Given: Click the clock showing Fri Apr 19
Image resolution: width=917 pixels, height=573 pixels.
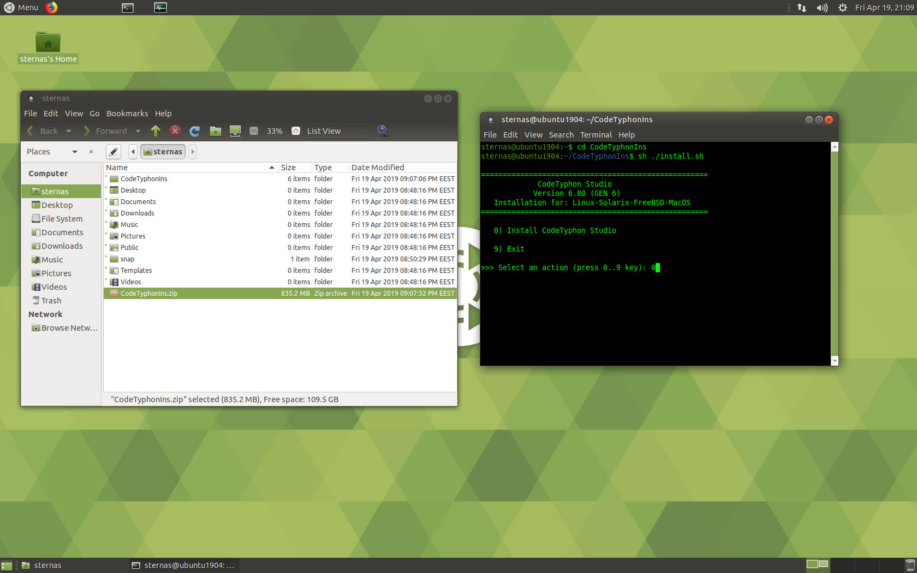Looking at the screenshot, I should 884,8.
